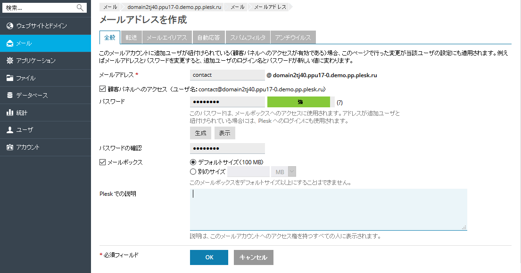The width and height of the screenshot is (521, 273).
Task: Click the Files folder icon
Action: point(10,78)
